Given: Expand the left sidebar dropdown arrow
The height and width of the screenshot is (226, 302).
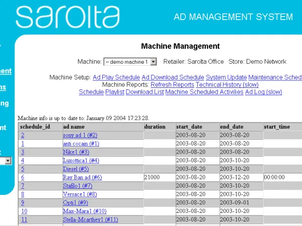Looking at the screenshot, I should click(8, 161).
